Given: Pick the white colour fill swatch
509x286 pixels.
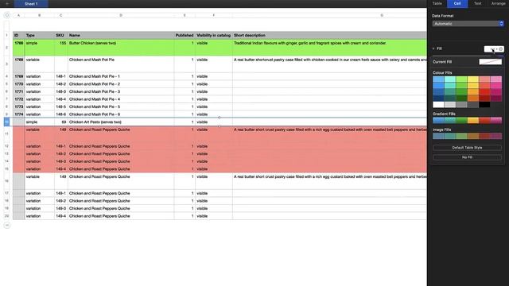Looking at the screenshot, I should point(438,104).
